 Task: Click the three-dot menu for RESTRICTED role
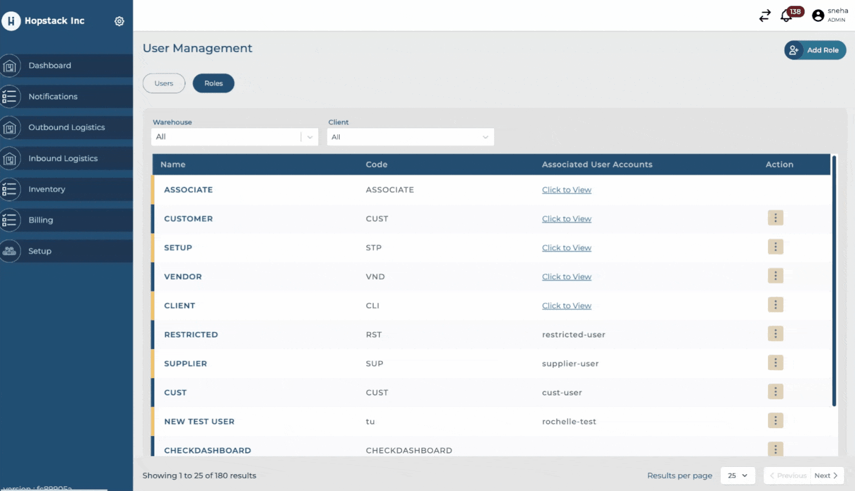coord(775,334)
